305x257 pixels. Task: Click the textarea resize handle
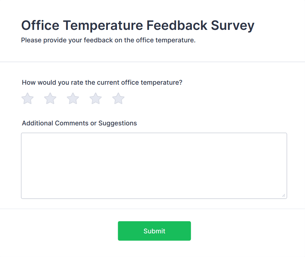click(x=284, y=196)
